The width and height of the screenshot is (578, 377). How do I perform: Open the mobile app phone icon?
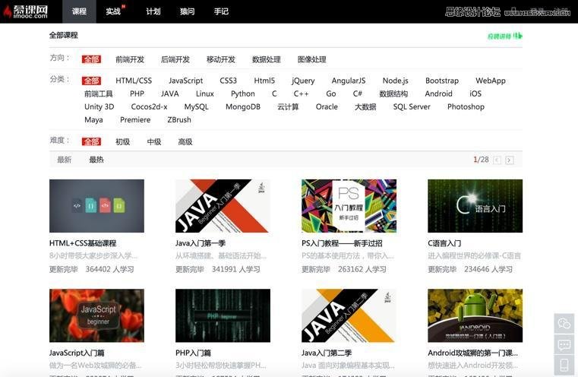tap(564, 365)
